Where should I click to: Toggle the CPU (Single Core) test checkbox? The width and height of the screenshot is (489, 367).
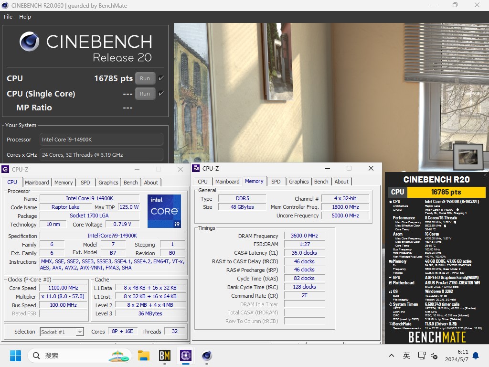pos(161,93)
